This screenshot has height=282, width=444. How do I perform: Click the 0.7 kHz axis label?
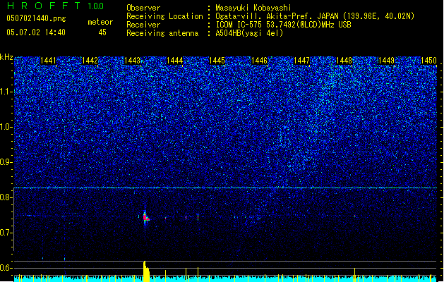(x=6, y=233)
